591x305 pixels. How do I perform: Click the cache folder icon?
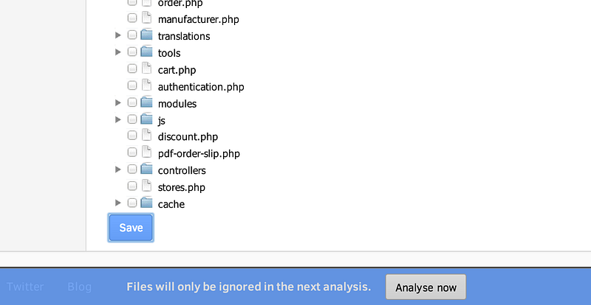146,203
